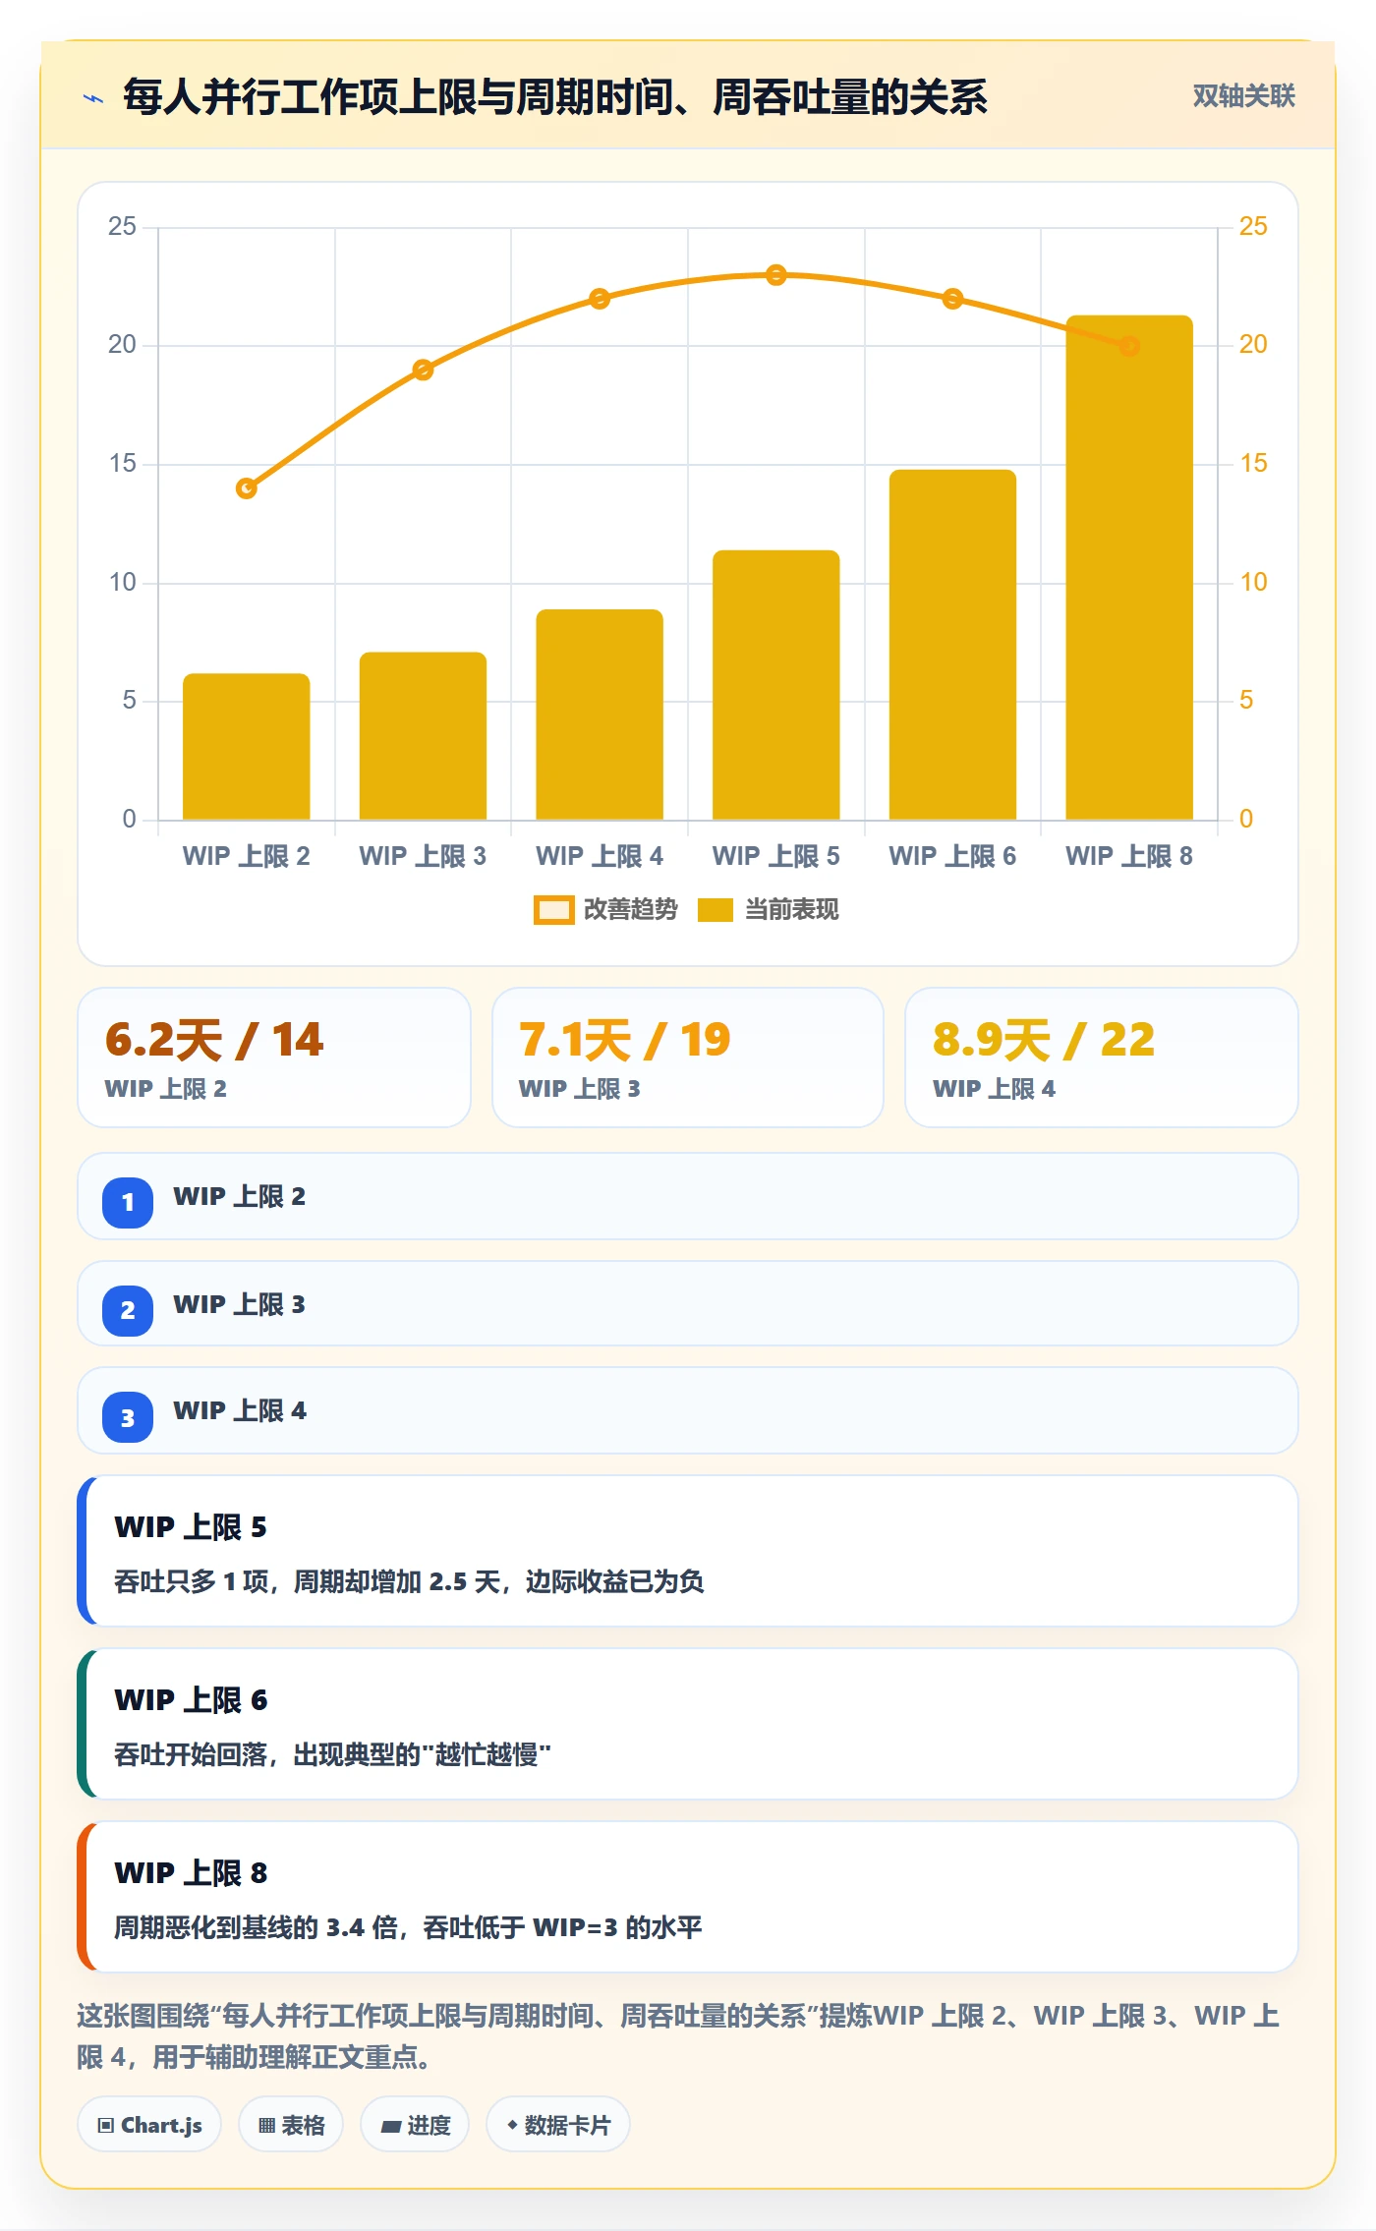
Task: Open the WIP 上限 8 note card
Action: [x=688, y=1897]
